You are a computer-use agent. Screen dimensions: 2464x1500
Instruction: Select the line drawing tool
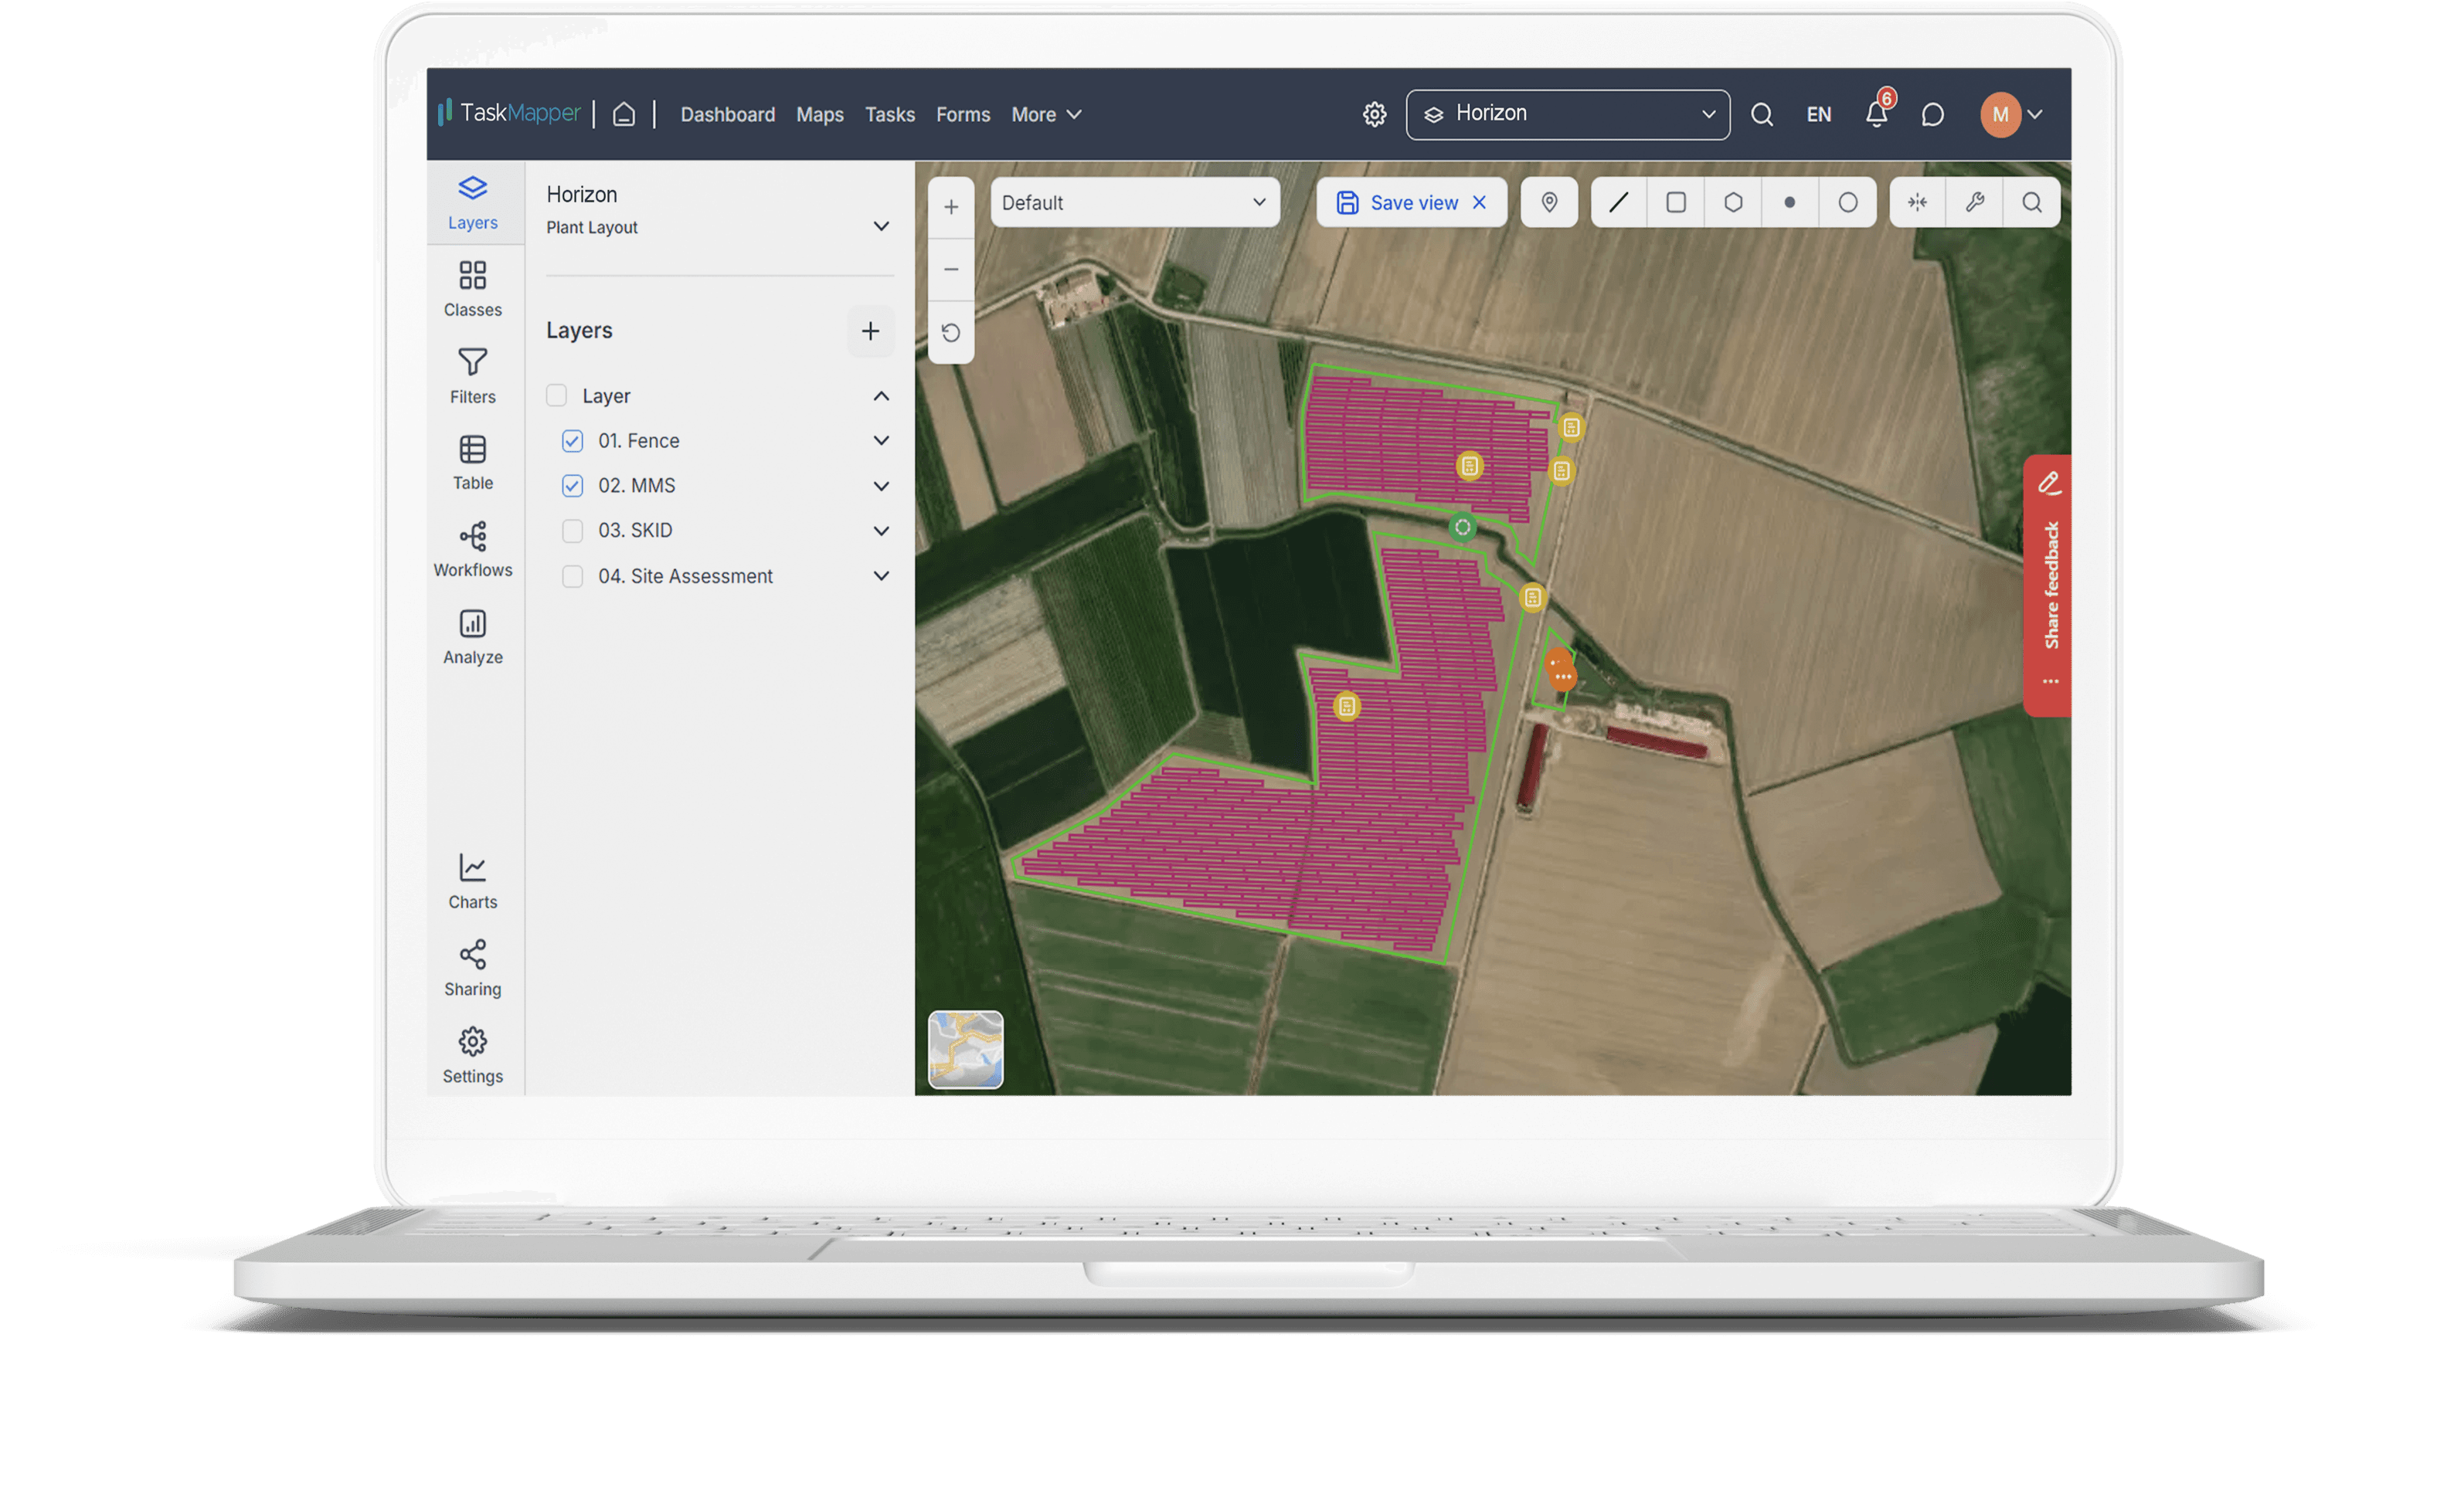(x=1618, y=202)
